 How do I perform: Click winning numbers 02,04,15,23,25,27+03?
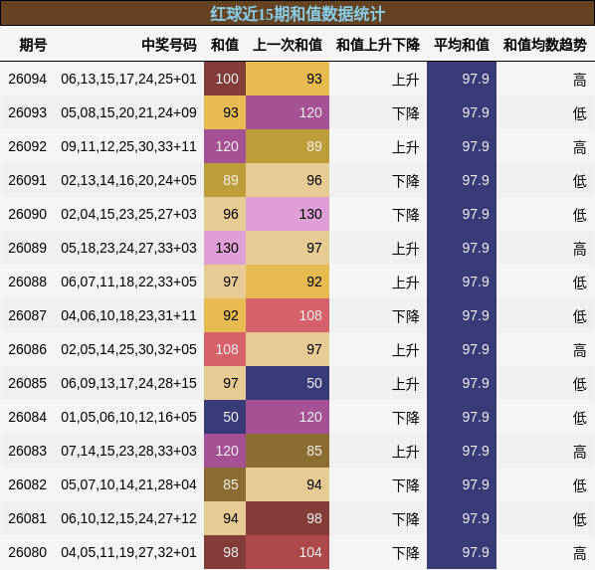tap(128, 214)
